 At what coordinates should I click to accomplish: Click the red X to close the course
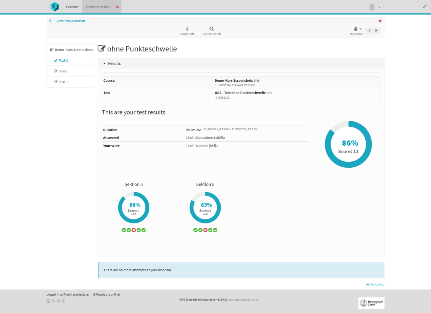pos(380,21)
